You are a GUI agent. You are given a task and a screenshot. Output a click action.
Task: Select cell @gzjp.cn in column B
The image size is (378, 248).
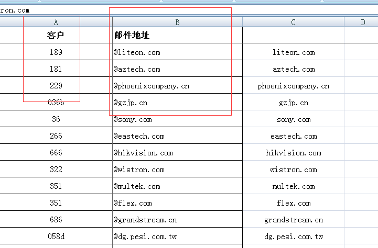(177, 102)
